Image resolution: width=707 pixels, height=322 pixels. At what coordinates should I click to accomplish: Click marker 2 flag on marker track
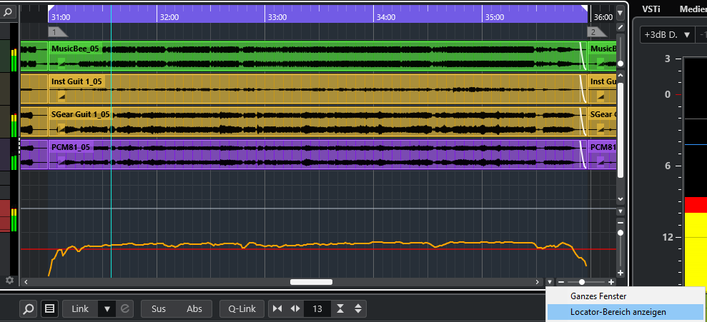pos(596,32)
